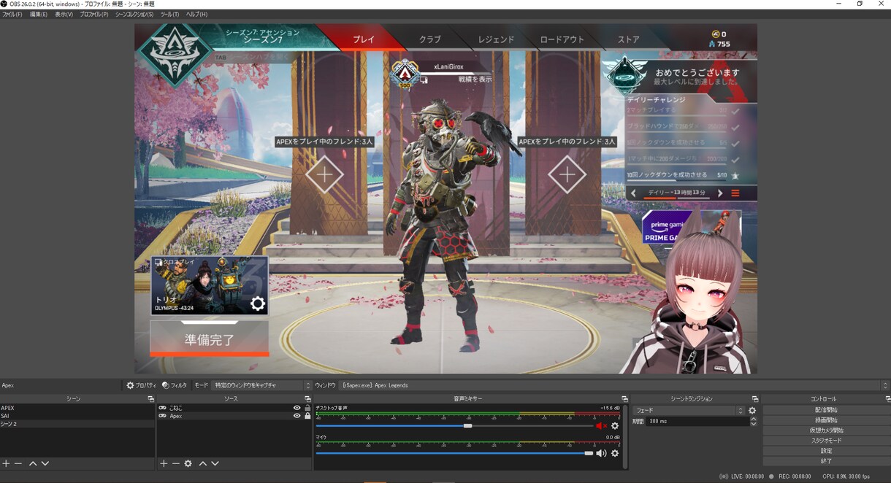
Task: Open the フェード transition dropdown
Action: click(x=688, y=411)
